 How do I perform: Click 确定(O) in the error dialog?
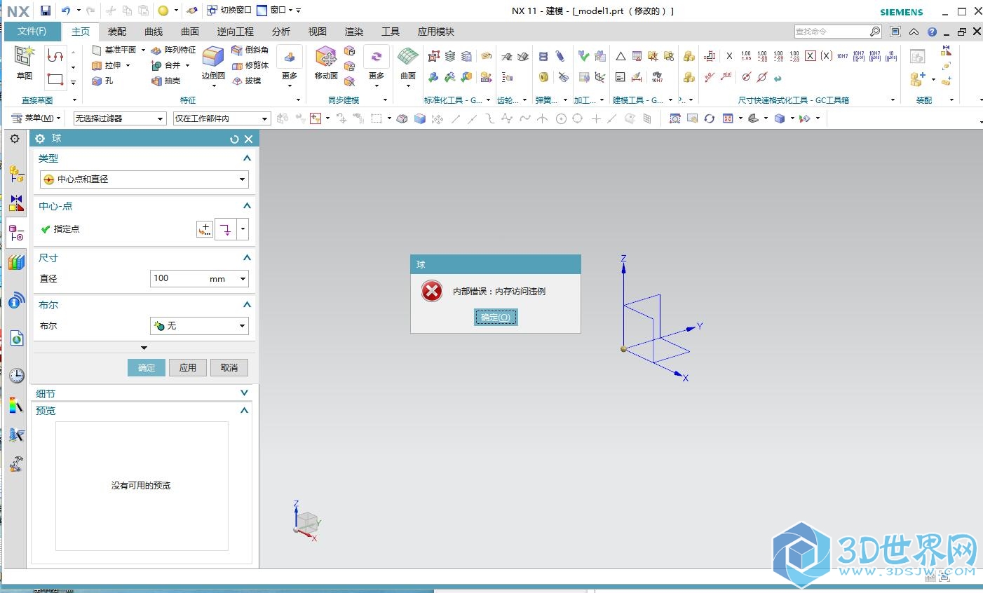point(496,318)
